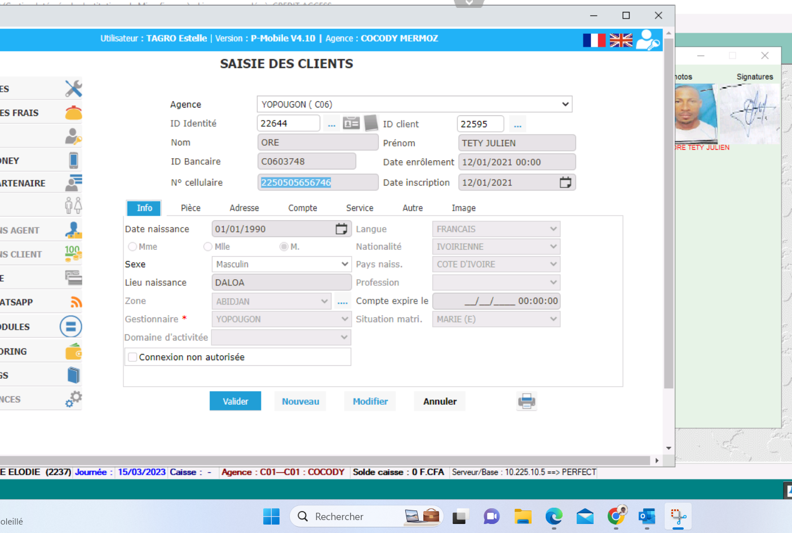Open the calendar icon for Date inscription

(565, 182)
